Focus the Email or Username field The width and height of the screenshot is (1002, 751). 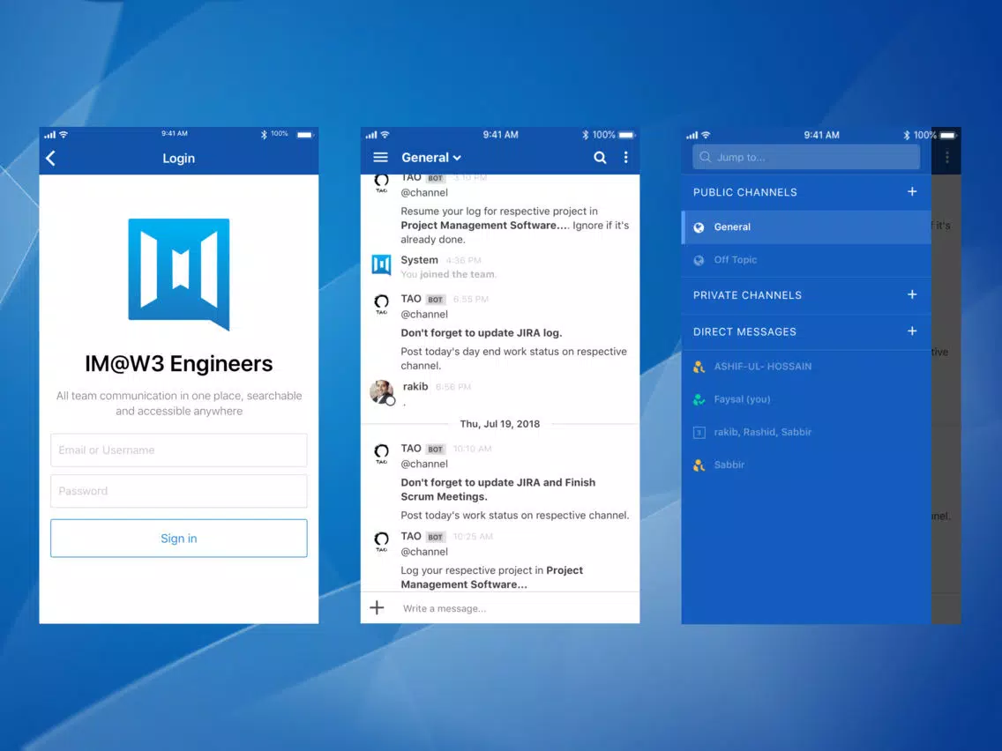click(x=179, y=450)
